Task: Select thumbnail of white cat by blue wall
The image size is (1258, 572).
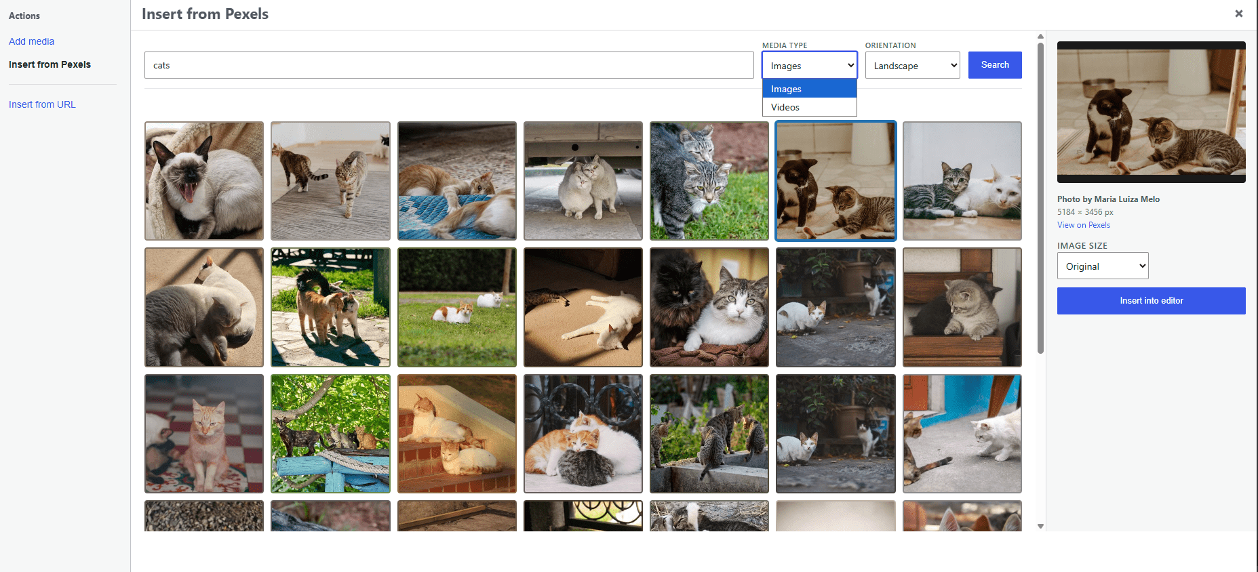Action: point(962,434)
